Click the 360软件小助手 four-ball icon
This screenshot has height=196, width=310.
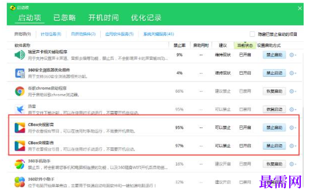(x=20, y=182)
